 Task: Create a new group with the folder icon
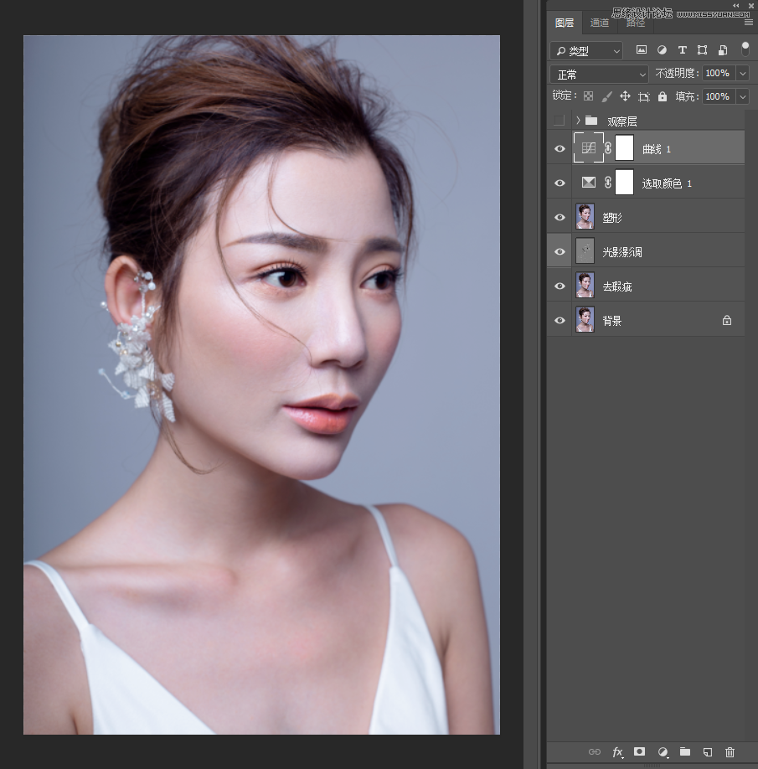pyautogui.click(x=684, y=752)
